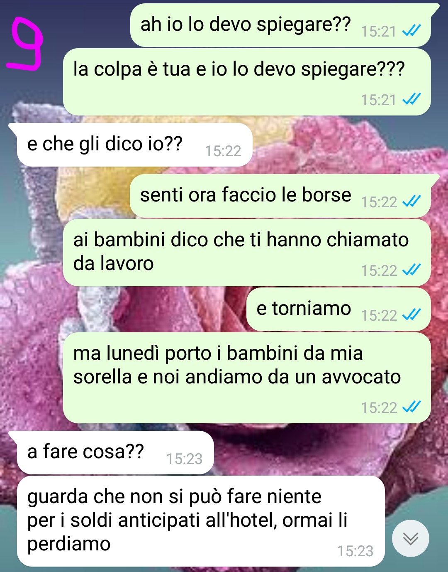Select the message 'ai bambini dico che ti hanno chiamato'
The width and height of the screenshot is (448, 572).
247,253
